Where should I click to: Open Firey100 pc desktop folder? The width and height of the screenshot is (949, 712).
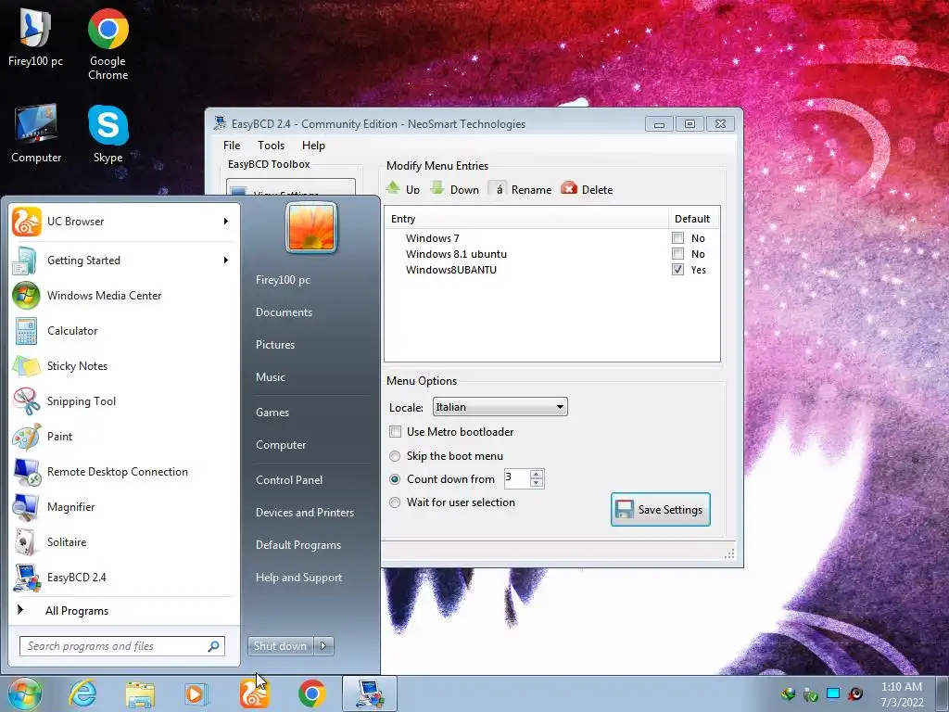point(36,37)
